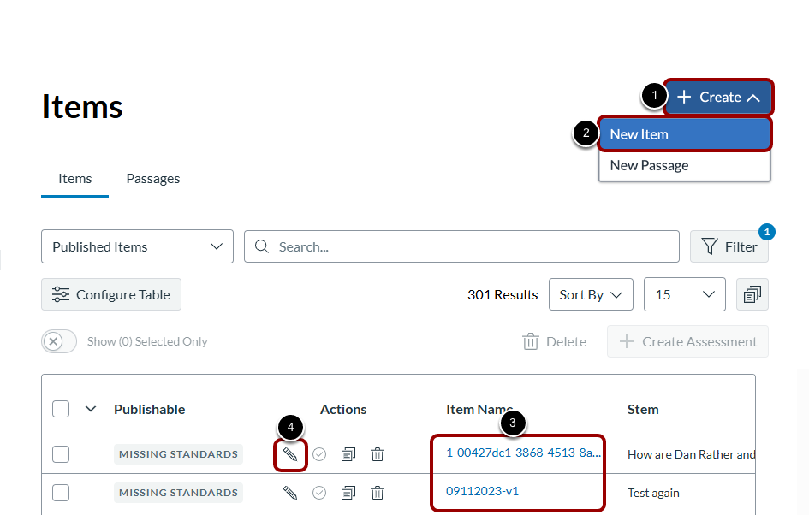Viewport: 809px width, 515px height.
Task: Click duplicate icon for 1-00427dc1 item
Action: pyautogui.click(x=348, y=454)
